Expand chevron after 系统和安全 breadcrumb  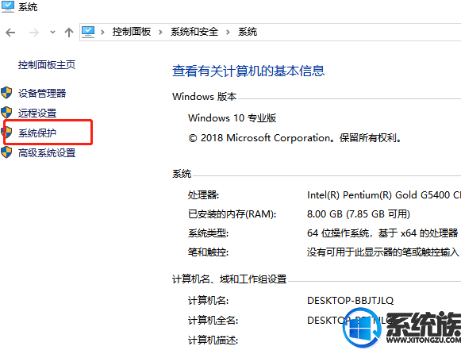[x=229, y=32]
